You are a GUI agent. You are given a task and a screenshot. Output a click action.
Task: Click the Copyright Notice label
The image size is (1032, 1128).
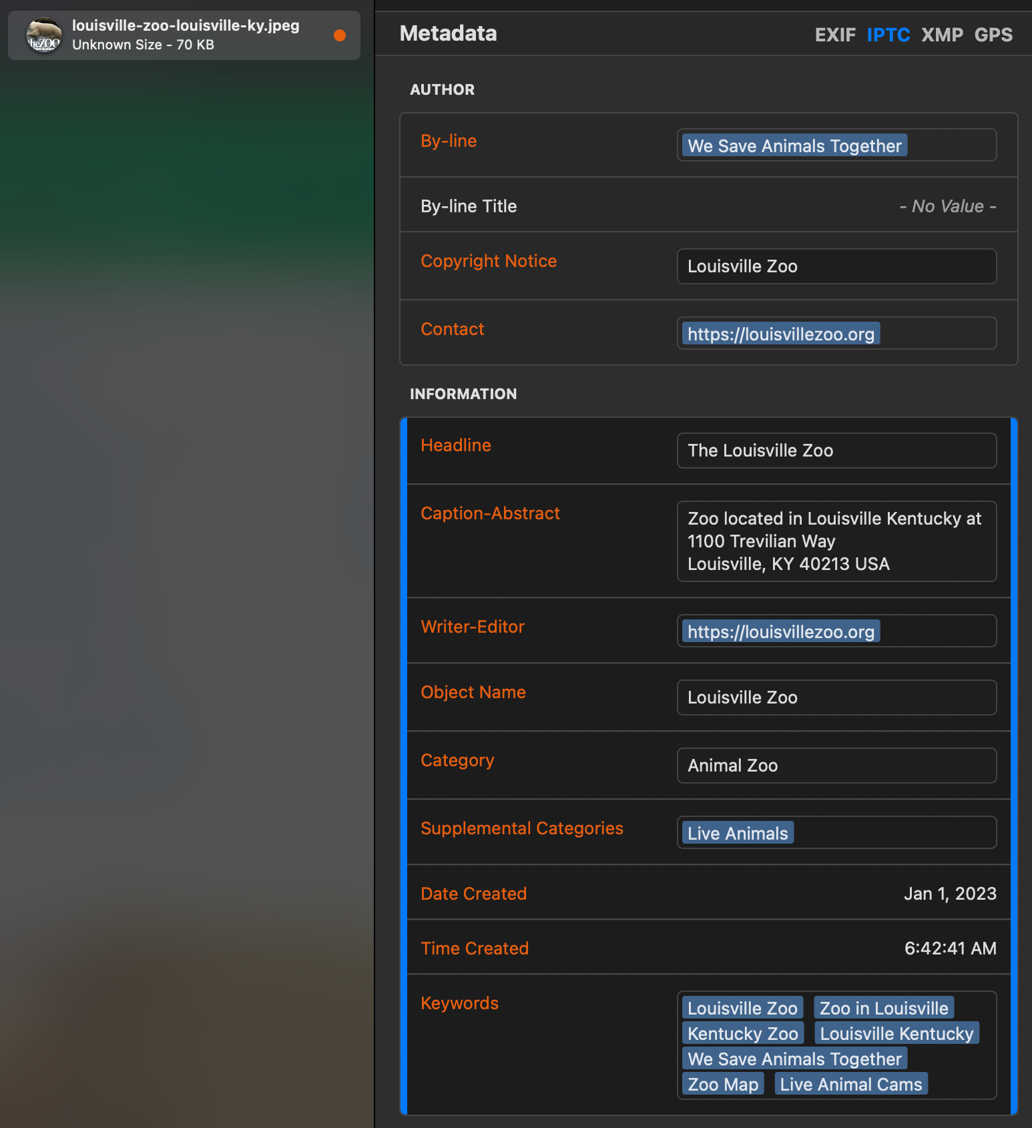point(489,261)
